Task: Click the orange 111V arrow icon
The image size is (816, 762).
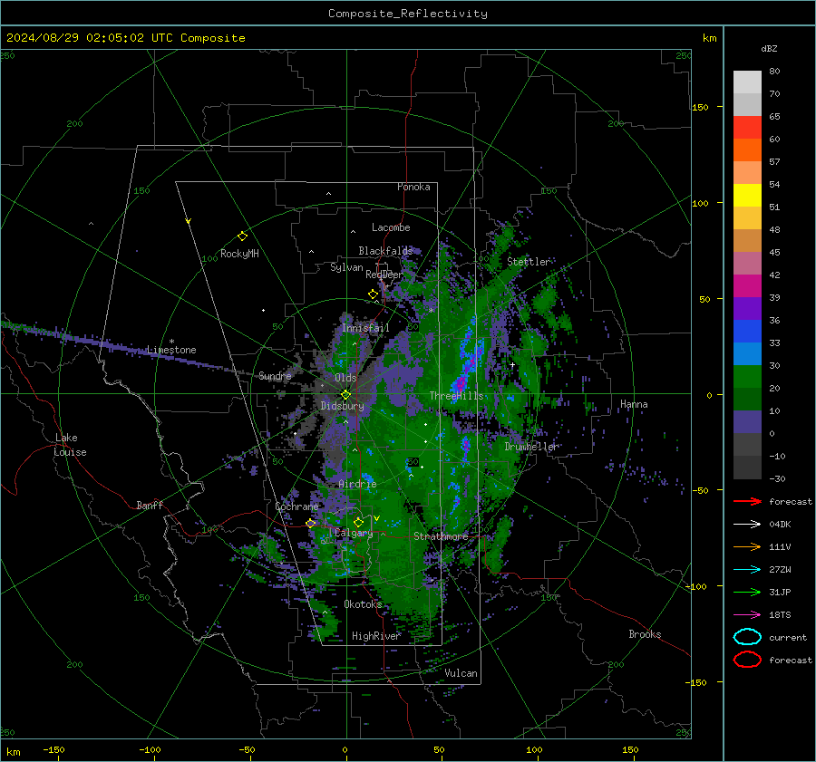Action: point(747,546)
